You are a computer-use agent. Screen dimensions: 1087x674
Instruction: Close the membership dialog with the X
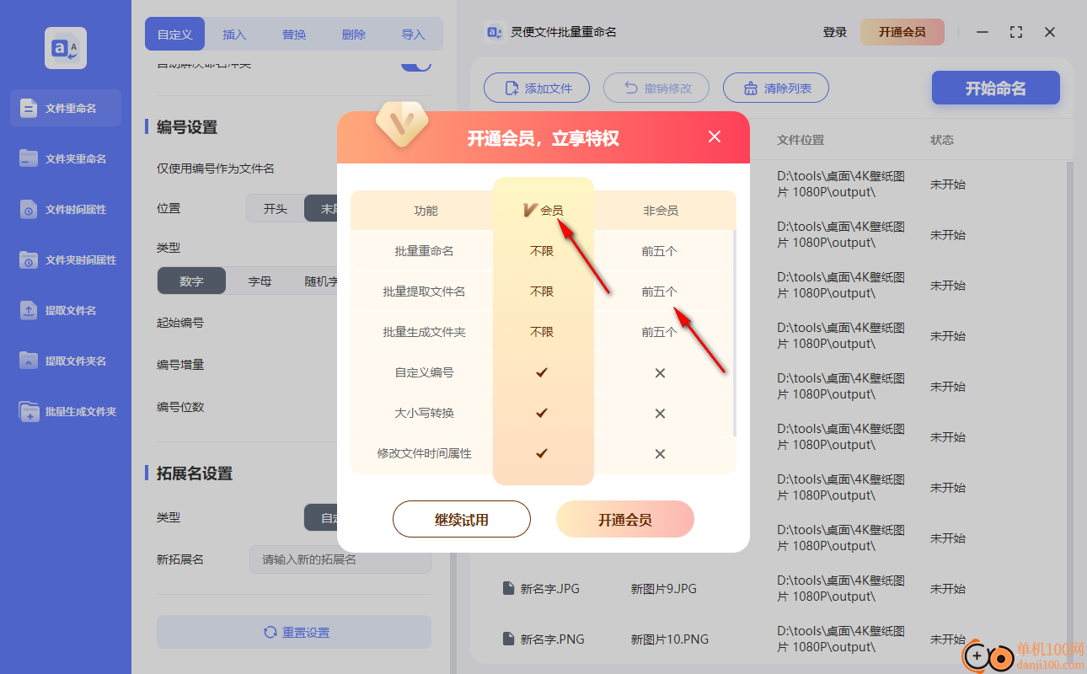(715, 136)
